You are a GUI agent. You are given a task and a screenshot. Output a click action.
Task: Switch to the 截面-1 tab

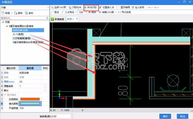(x=70, y=19)
